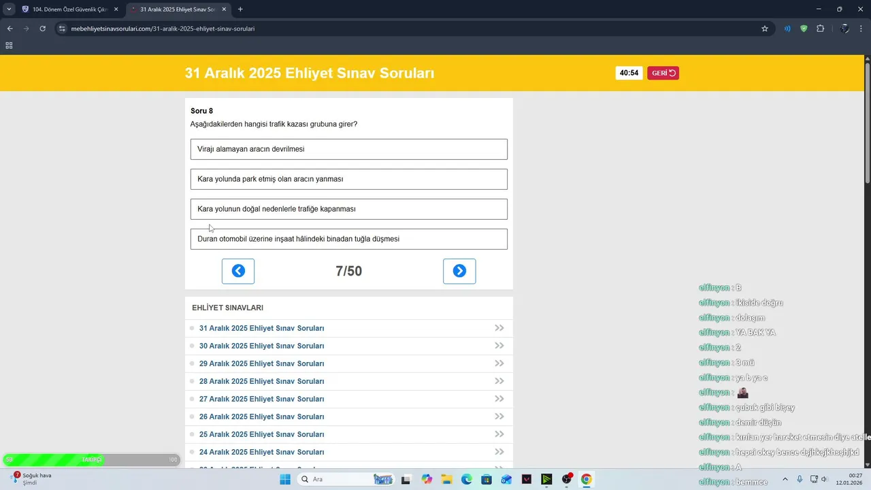Image resolution: width=871 pixels, height=490 pixels.
Task: Open 28 Aralık 2025 Ehliyet Sınav Soruları link
Action: 261,381
